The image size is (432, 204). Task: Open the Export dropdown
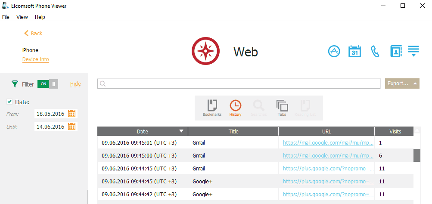click(402, 83)
